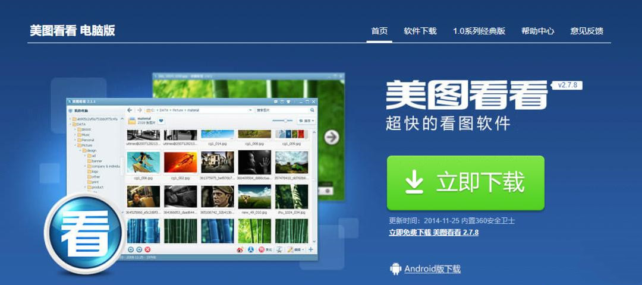Visit the 帮助中心 navigation item
Image resolution: width=642 pixels, height=285 pixels.
pos(537,31)
